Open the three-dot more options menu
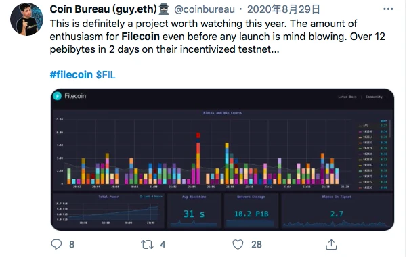This screenshot has width=407, height=257. [388, 9]
